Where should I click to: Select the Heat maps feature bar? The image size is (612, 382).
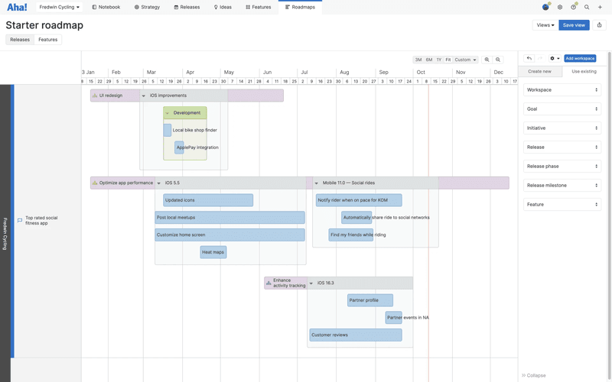coord(213,252)
